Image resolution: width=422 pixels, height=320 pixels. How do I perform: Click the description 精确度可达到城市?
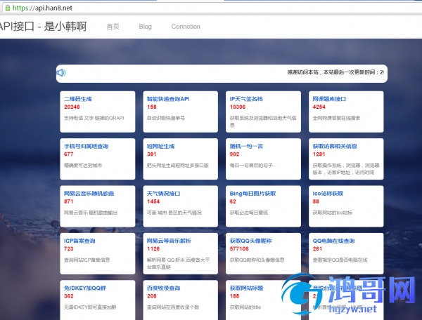(x=83, y=165)
